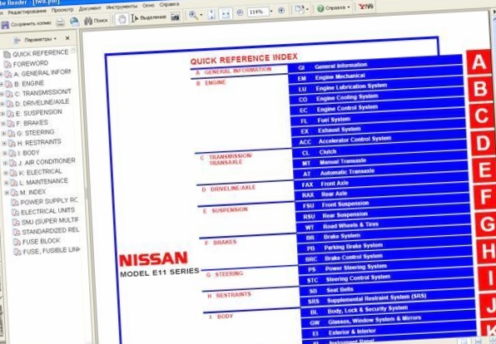Screen dimensions: 496x344
Task: Click the SMJ bookmark page icon
Action: point(16,223)
